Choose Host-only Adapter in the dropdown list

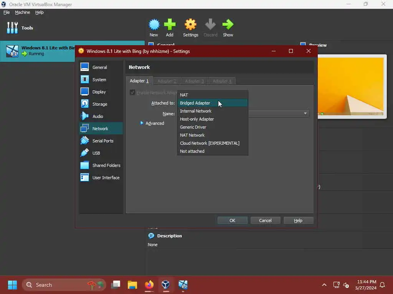pos(213,119)
